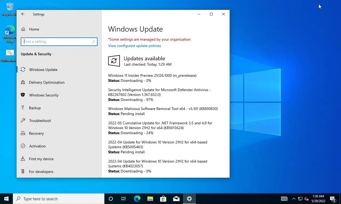
Task: Open File Explorer from the taskbar
Action: click(x=150, y=199)
